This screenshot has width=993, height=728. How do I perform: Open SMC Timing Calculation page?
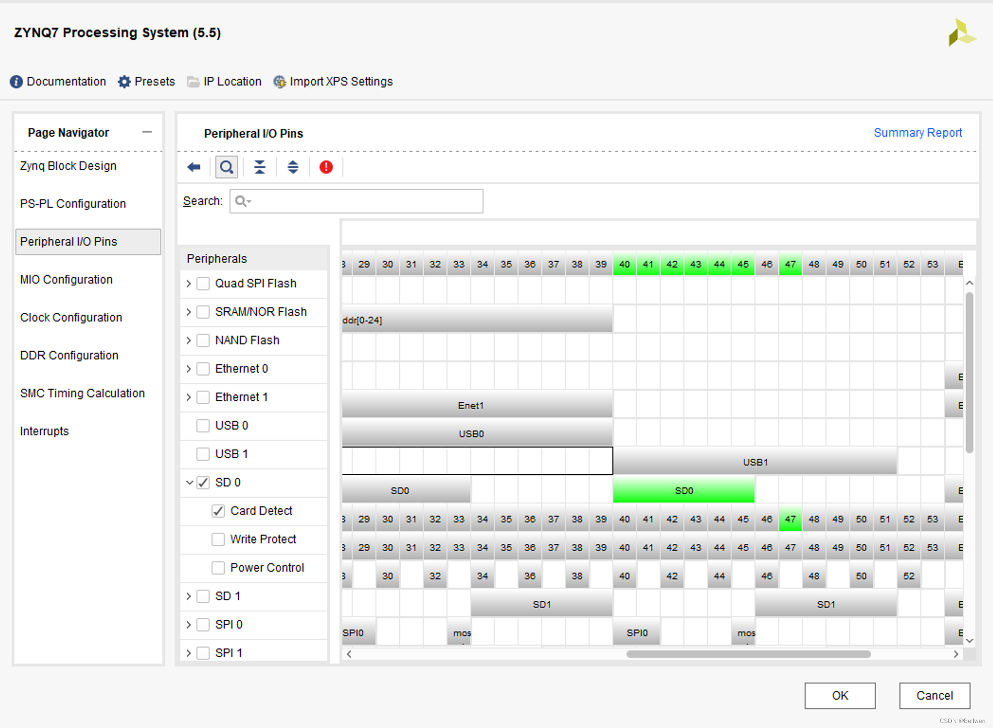pyautogui.click(x=82, y=393)
